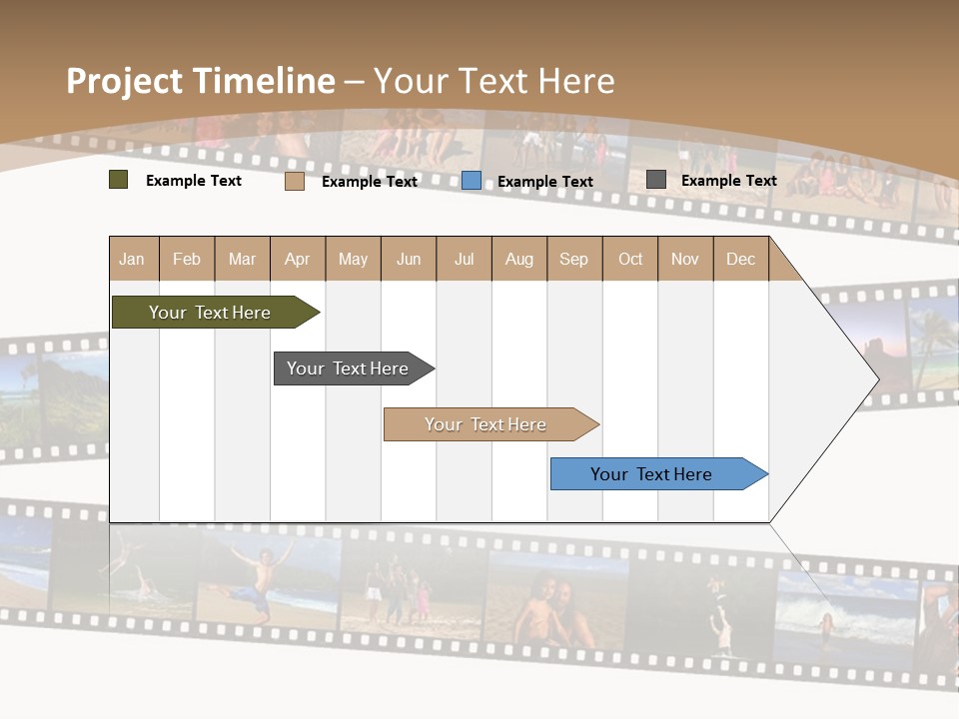Click the blue arrow marker ending near Nov
Screen dimensions: 959x719
[651, 474]
